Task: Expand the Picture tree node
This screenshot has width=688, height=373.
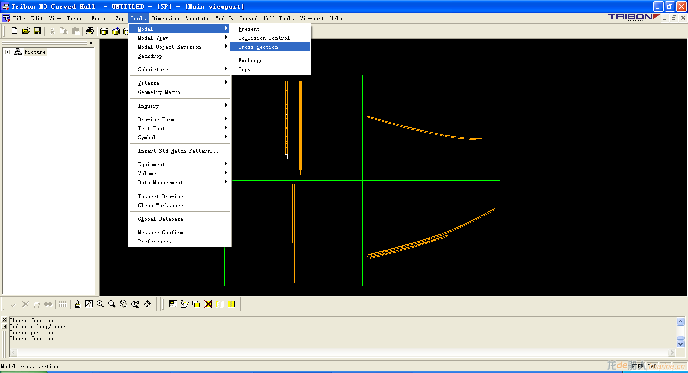Action: click(x=8, y=52)
